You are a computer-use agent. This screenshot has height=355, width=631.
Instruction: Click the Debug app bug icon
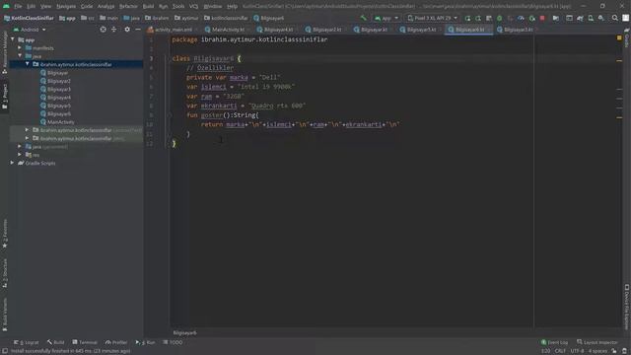pyautogui.click(x=500, y=18)
